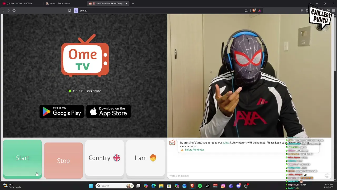Select the OmeTV Video Chat tab
Viewport: 337px width, 190px height.
(x=108, y=3)
